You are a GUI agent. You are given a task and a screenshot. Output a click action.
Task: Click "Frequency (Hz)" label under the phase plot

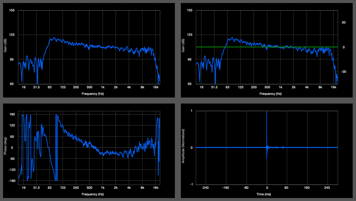click(x=93, y=194)
